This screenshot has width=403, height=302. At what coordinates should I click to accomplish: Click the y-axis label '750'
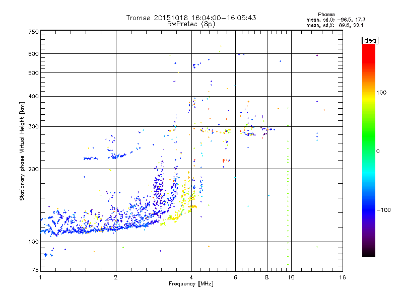33,32
